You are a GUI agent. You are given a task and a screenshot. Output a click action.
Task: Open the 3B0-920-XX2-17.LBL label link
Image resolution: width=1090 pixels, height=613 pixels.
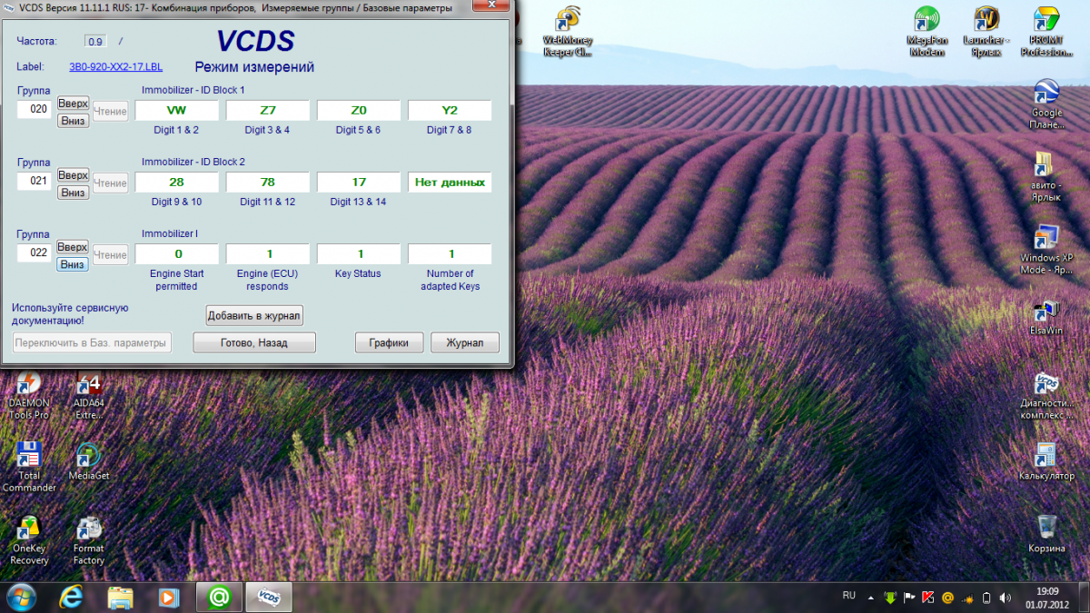pos(117,67)
